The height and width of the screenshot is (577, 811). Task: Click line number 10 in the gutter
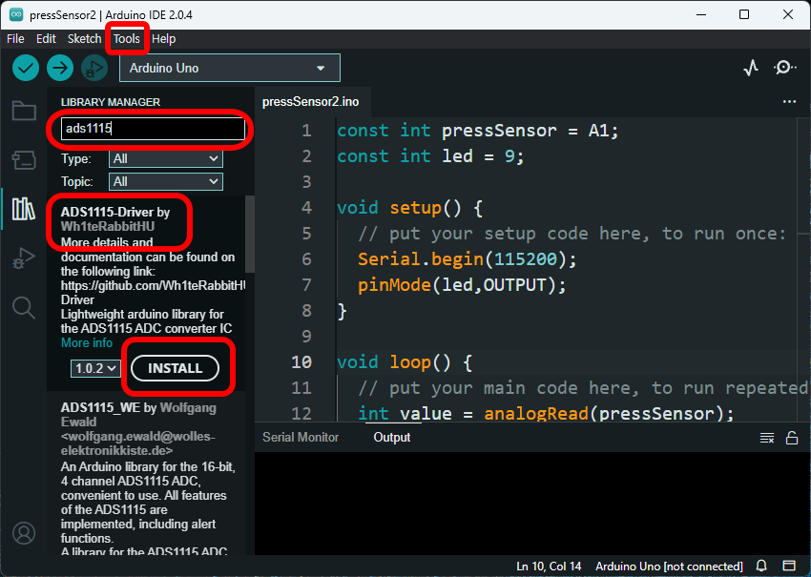click(302, 361)
